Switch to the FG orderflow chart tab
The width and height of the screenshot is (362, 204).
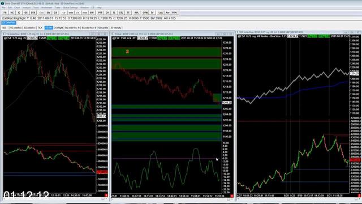point(16,28)
